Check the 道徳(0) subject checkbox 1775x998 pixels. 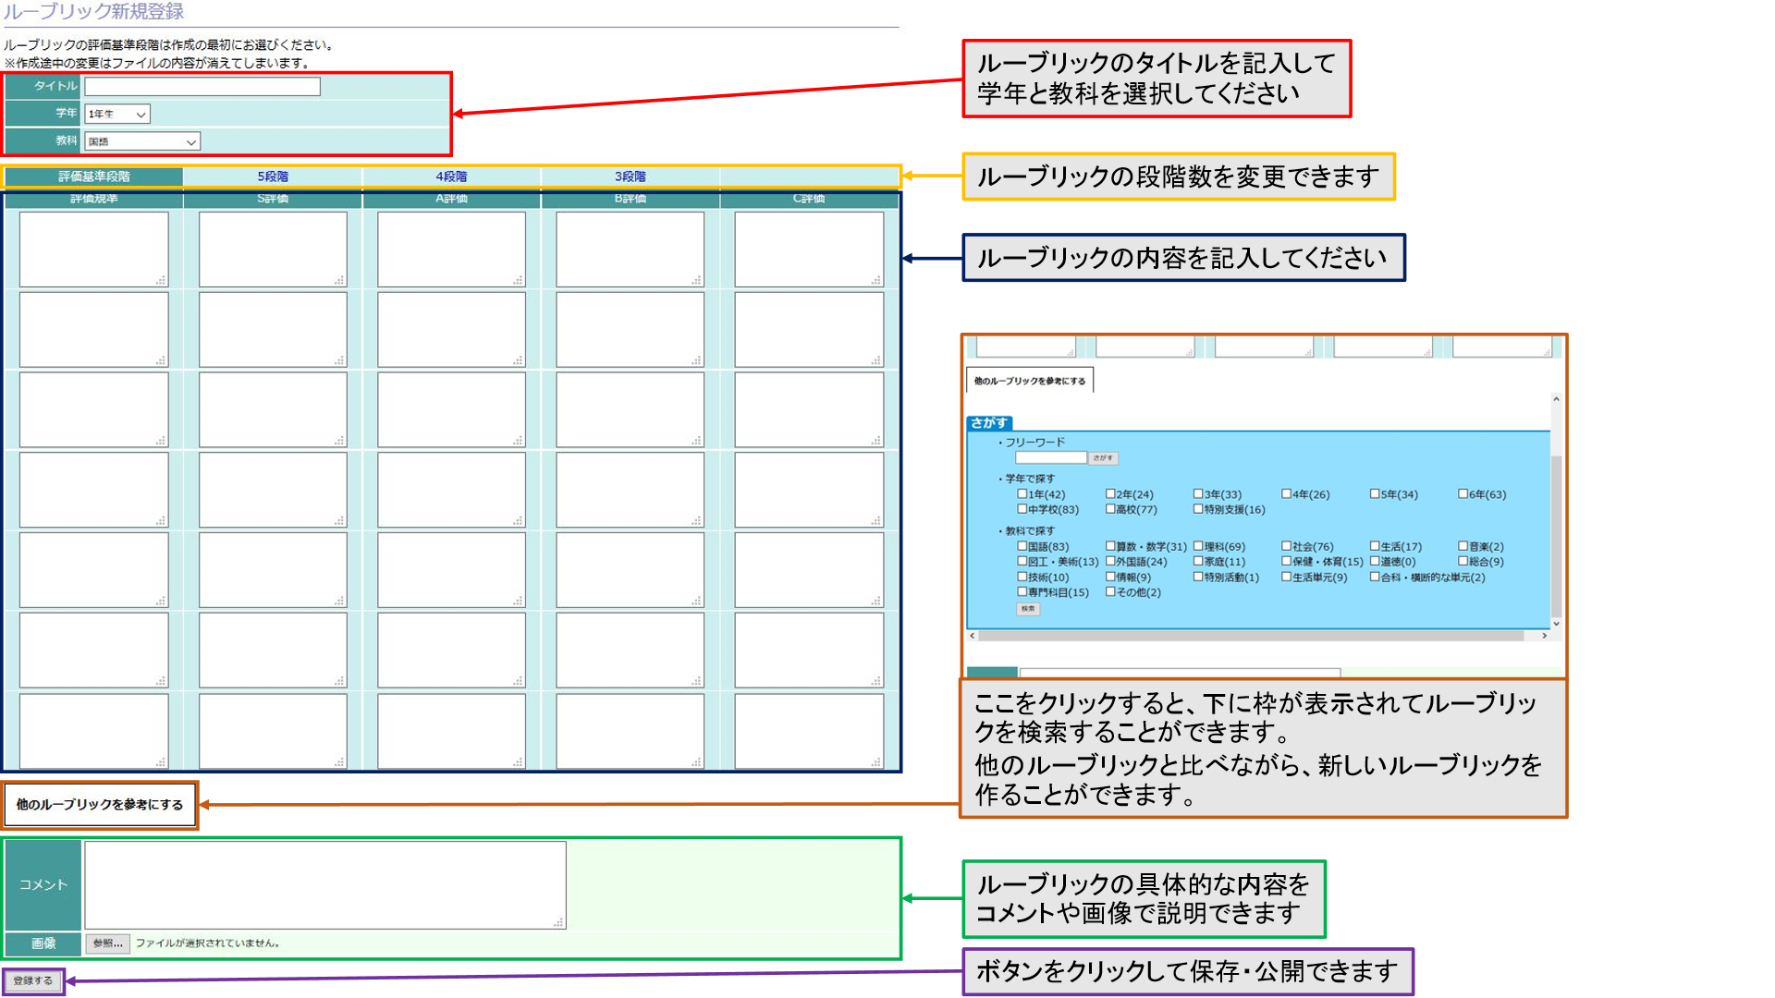pyautogui.click(x=1375, y=561)
